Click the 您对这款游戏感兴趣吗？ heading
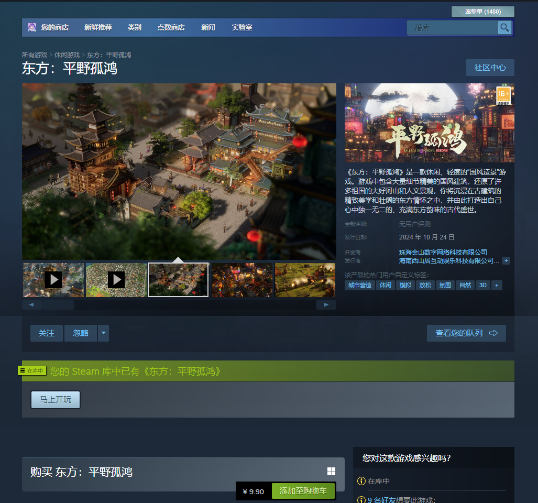The width and height of the screenshot is (538, 503). coord(407,458)
